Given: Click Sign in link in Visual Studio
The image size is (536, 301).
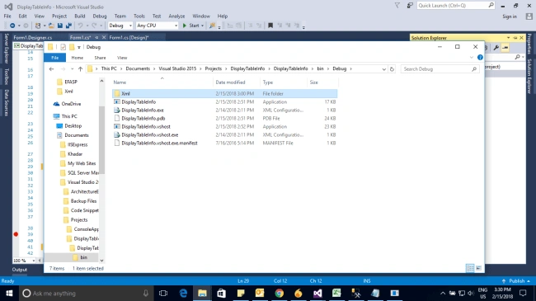Looking at the screenshot, I should (x=510, y=16).
